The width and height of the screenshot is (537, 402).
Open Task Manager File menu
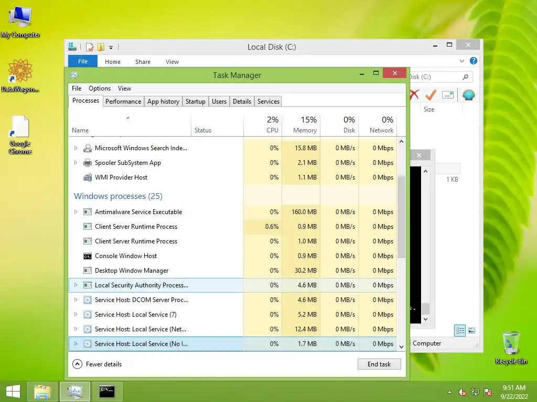point(77,88)
